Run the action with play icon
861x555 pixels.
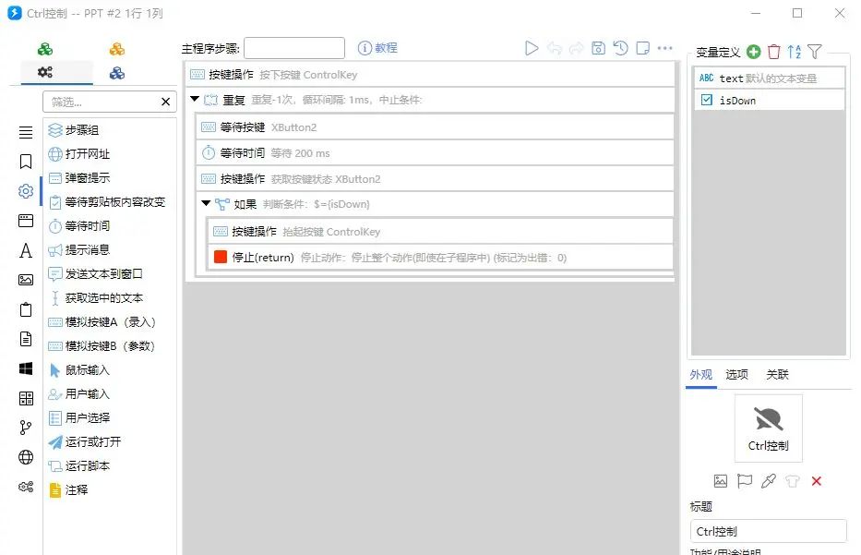tap(532, 48)
